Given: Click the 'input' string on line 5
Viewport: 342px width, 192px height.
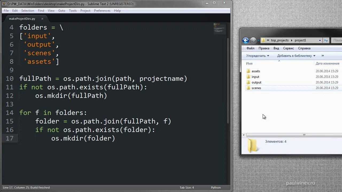Looking at the screenshot, I should (37, 36).
